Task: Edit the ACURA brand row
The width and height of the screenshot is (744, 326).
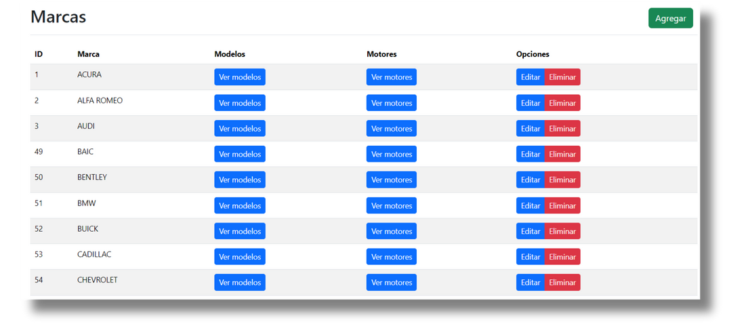Action: coord(531,77)
